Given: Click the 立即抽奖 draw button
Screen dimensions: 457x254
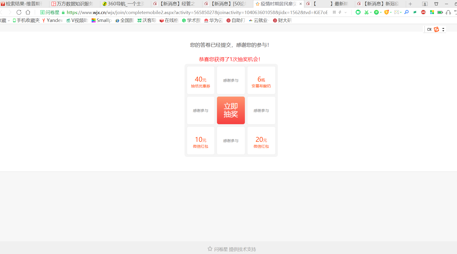Looking at the screenshot, I should tap(231, 110).
